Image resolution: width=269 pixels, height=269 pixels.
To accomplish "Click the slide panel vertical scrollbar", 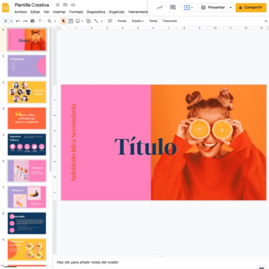I will tap(50, 99).
